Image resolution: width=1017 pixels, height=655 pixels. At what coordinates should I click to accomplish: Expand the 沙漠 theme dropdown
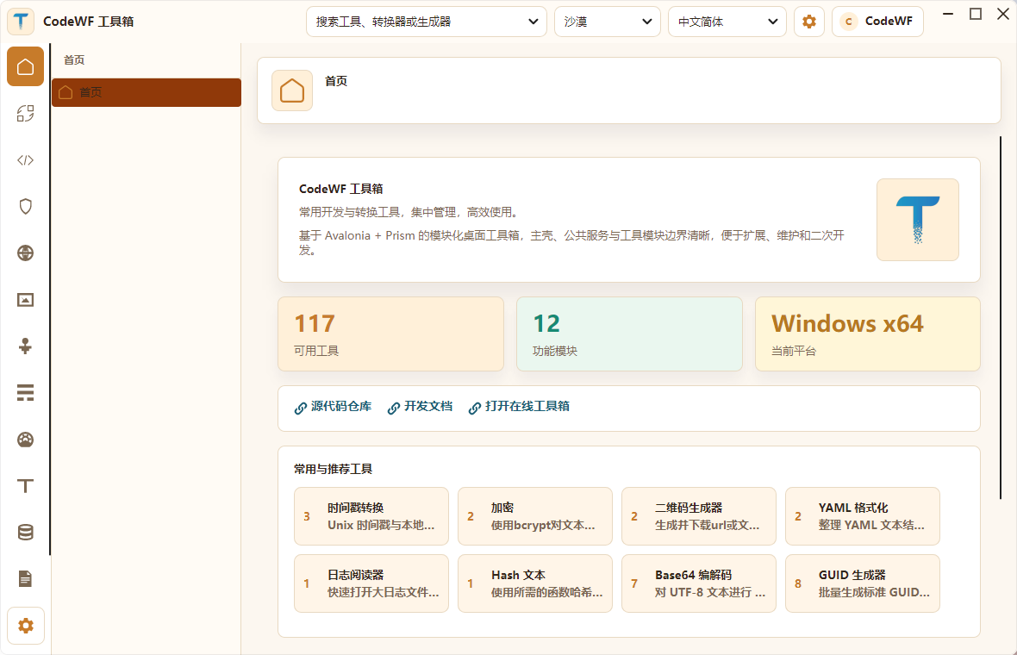(607, 22)
